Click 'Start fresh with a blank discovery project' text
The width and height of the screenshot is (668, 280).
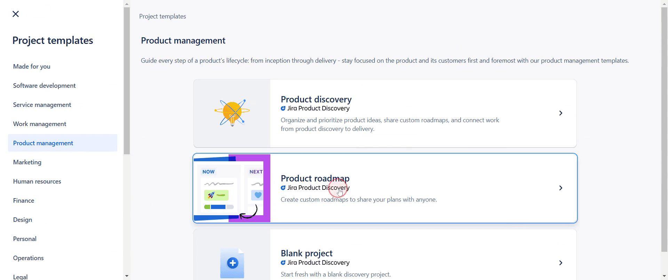pyautogui.click(x=336, y=274)
